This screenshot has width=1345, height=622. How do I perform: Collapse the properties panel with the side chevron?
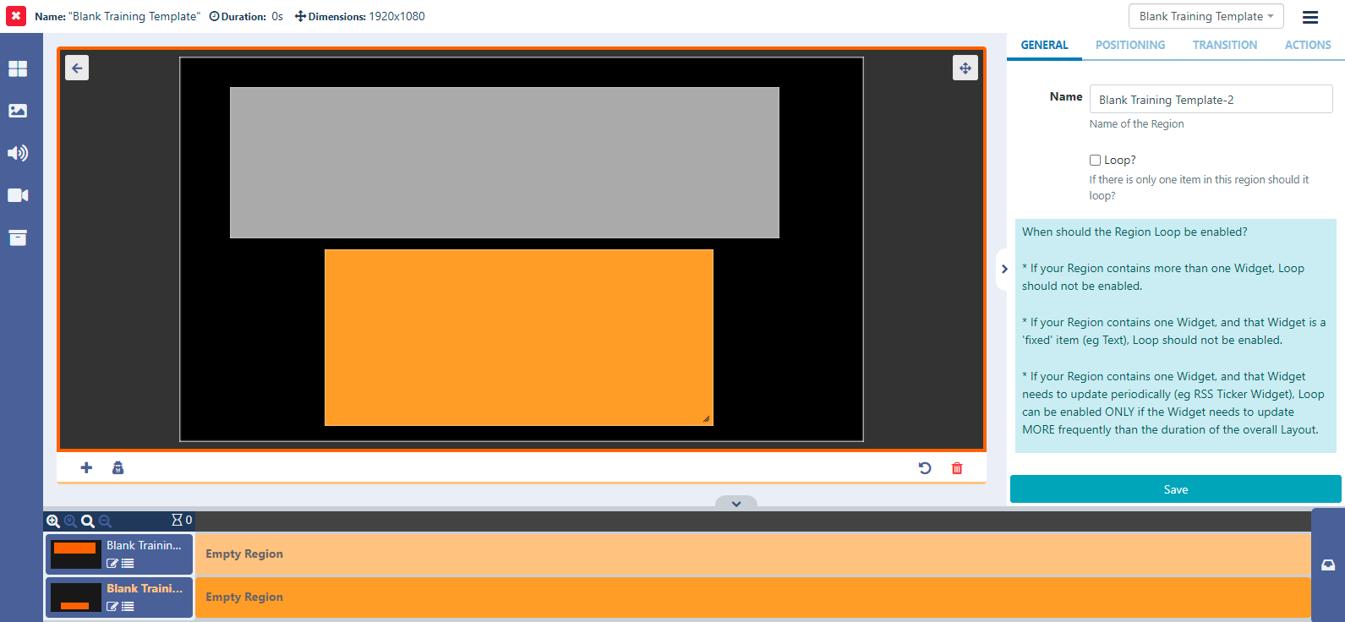tap(1004, 269)
